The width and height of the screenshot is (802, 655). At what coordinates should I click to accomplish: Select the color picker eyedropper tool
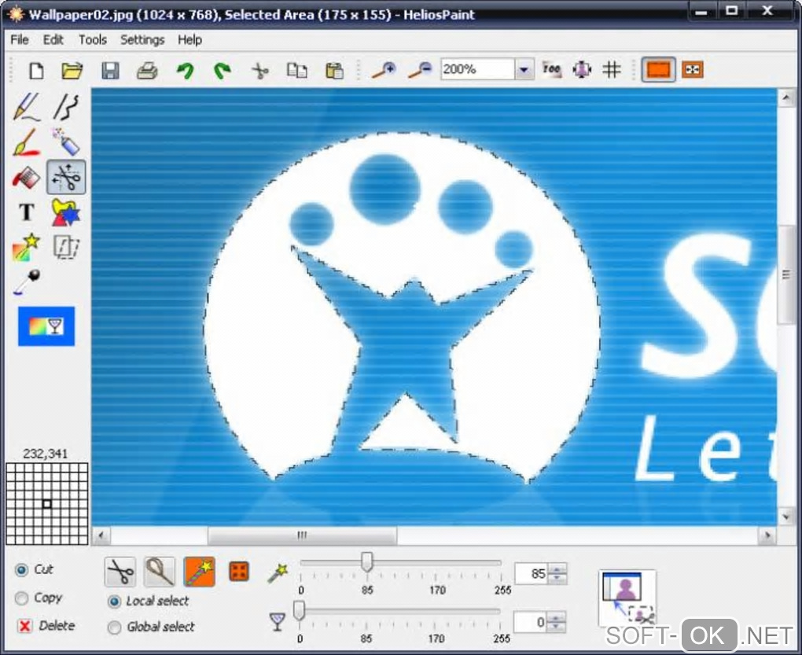(x=27, y=282)
